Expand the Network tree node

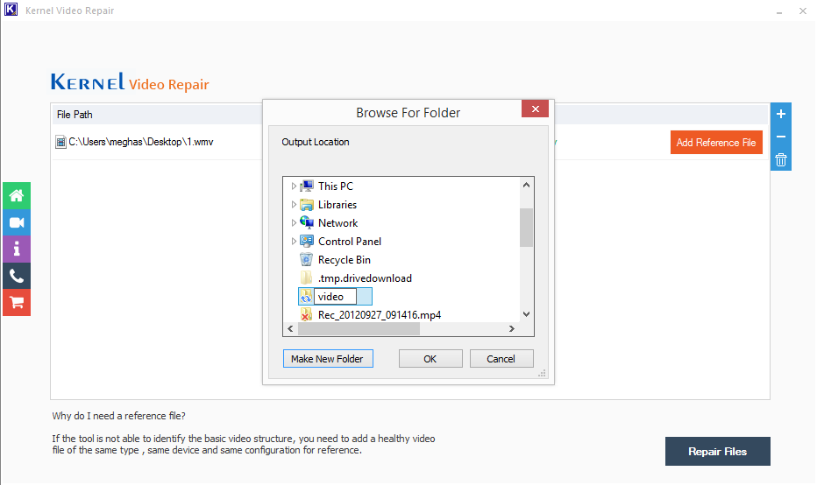click(294, 222)
